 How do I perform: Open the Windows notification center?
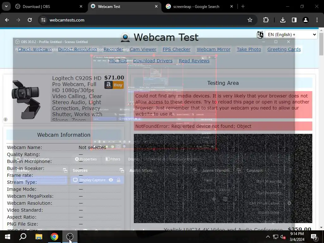coord(314,237)
